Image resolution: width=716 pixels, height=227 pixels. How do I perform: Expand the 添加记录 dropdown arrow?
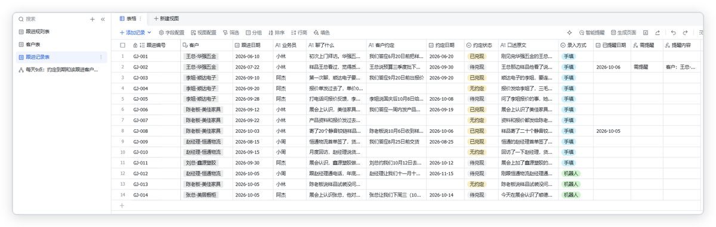coord(150,33)
